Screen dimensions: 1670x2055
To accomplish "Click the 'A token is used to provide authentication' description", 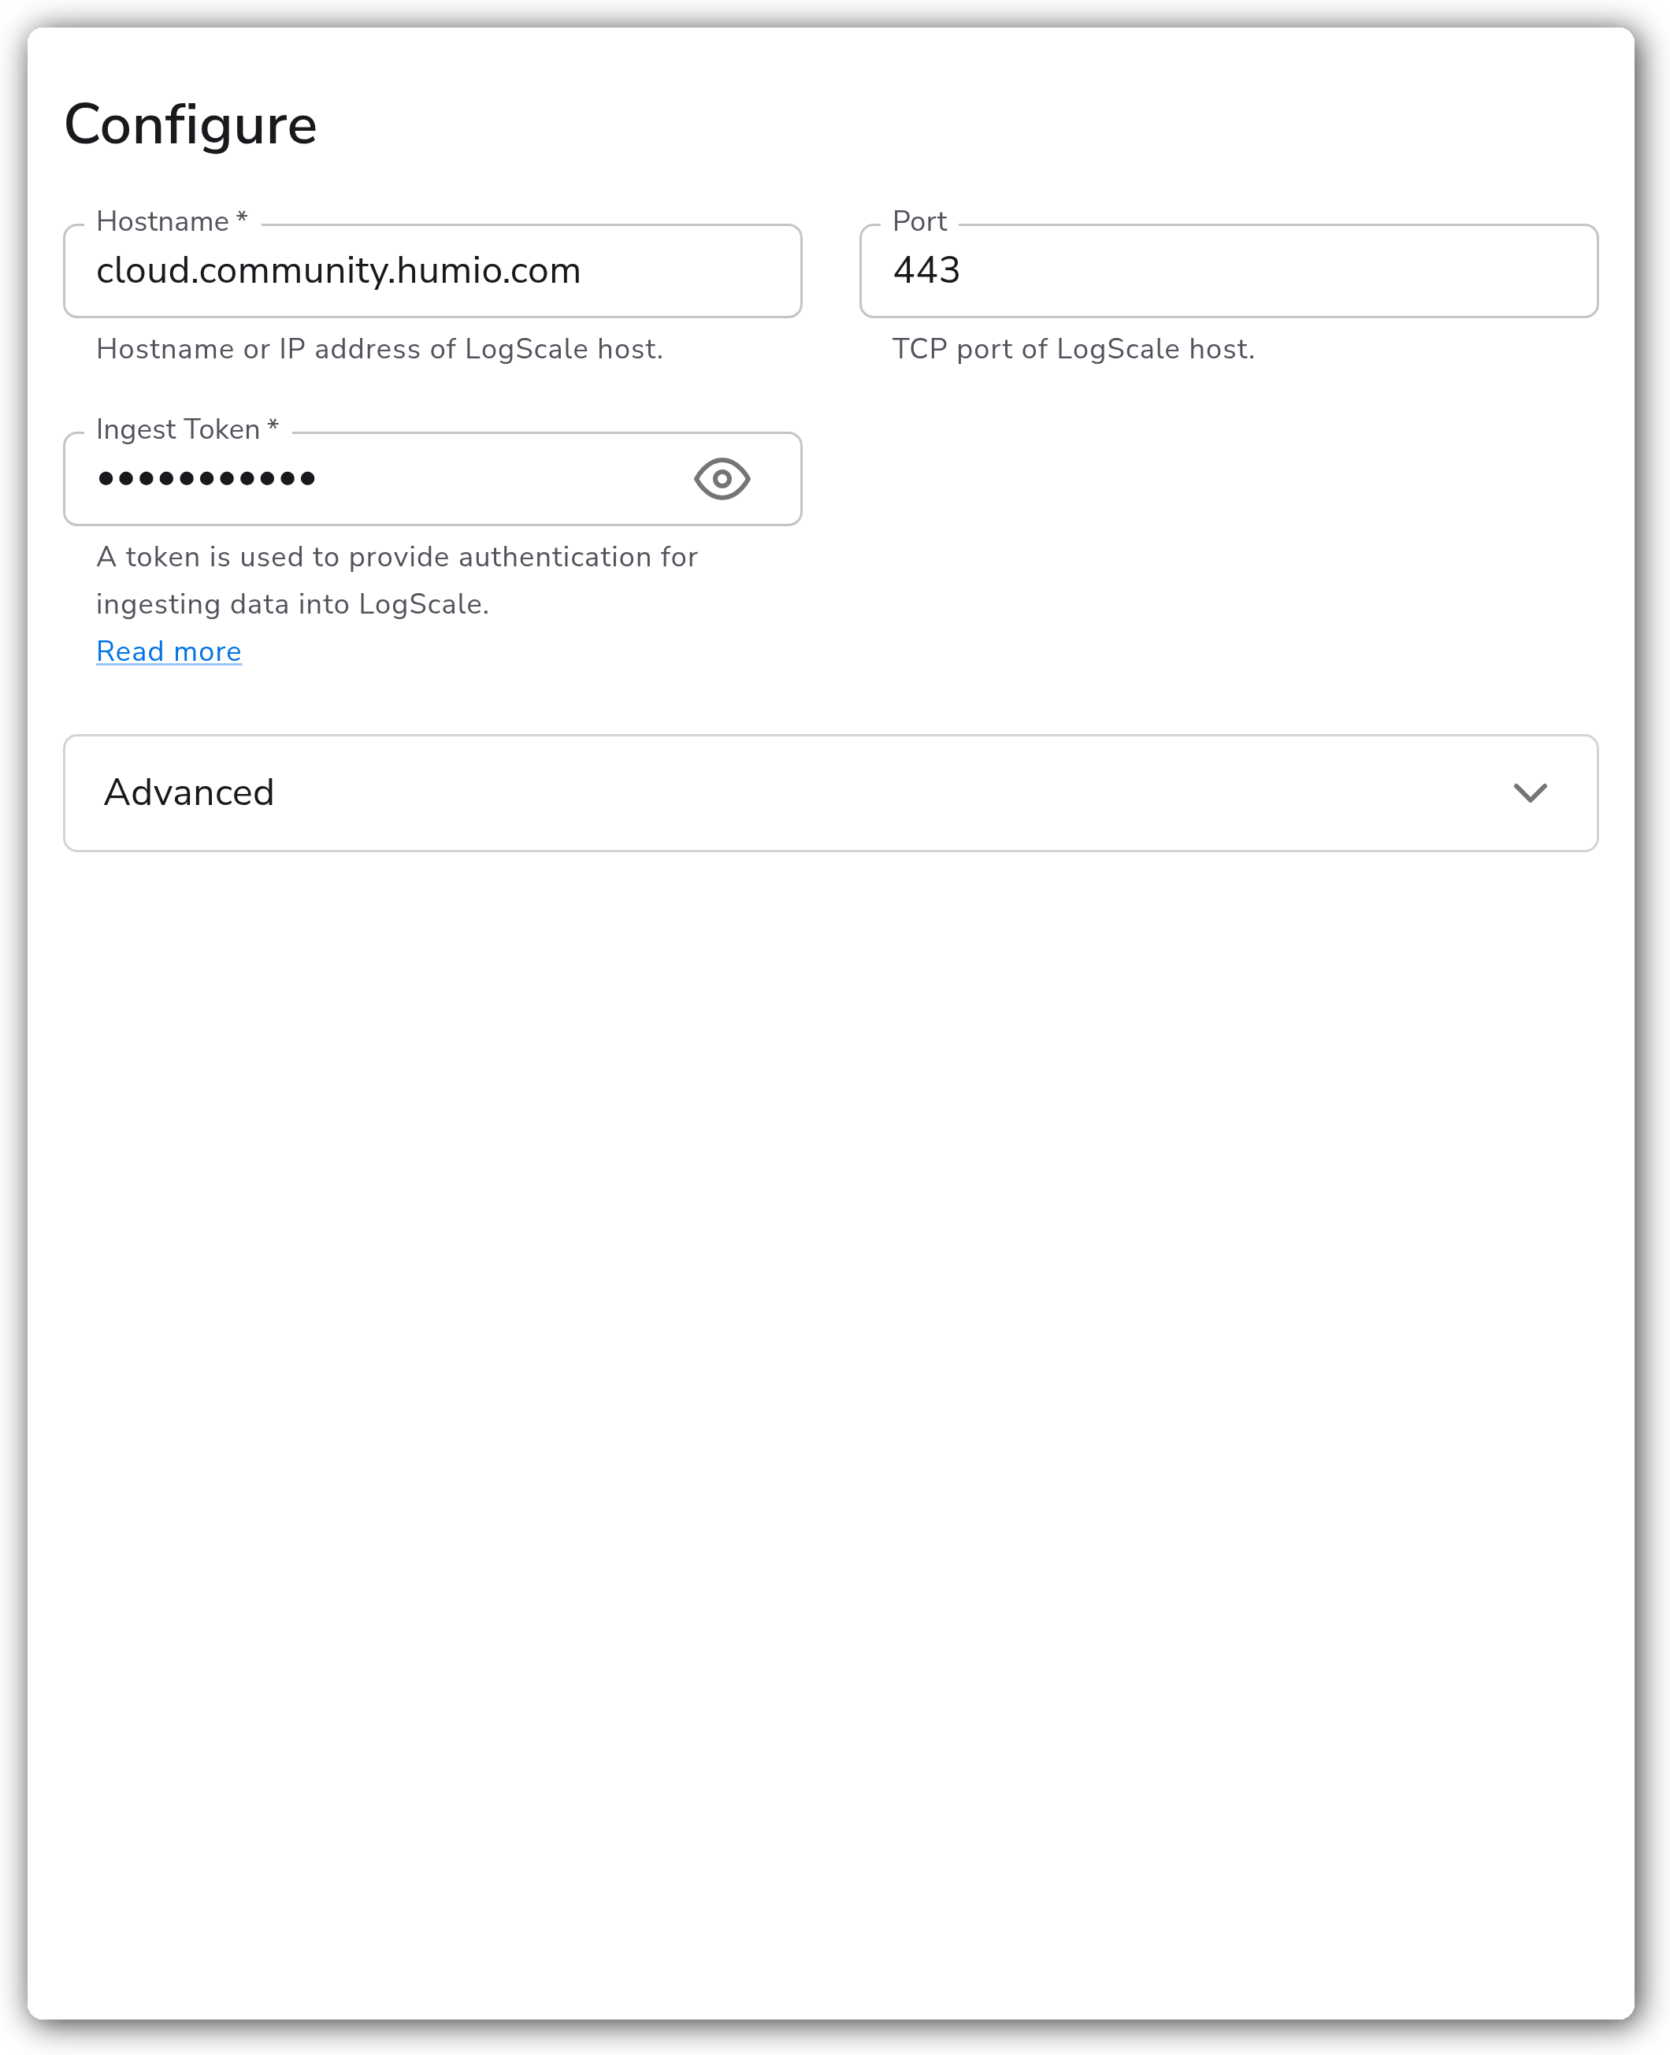I will click(396, 580).
